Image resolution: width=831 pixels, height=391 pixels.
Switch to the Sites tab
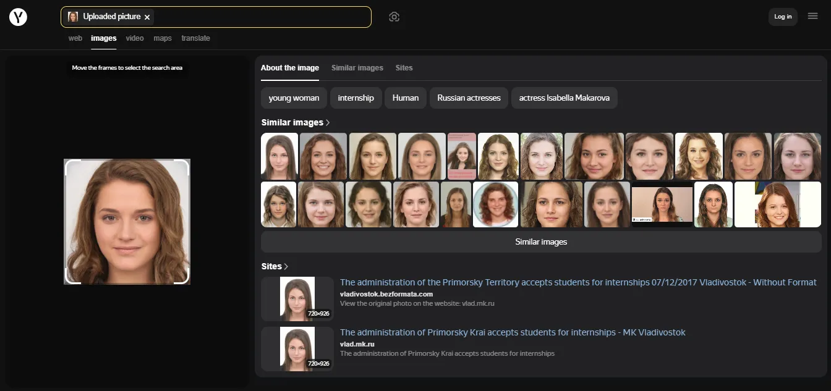[404, 68]
